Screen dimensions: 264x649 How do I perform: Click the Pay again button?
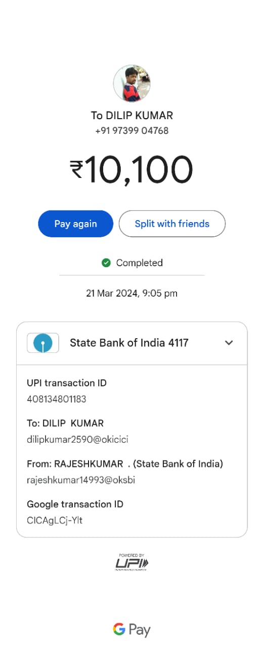(x=76, y=224)
